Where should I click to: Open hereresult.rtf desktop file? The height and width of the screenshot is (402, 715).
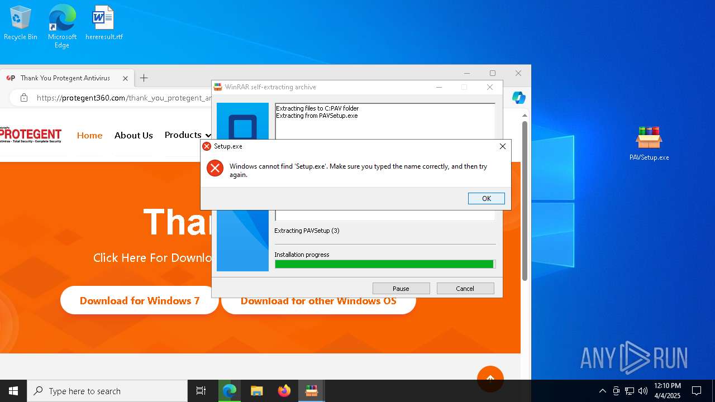[104, 23]
